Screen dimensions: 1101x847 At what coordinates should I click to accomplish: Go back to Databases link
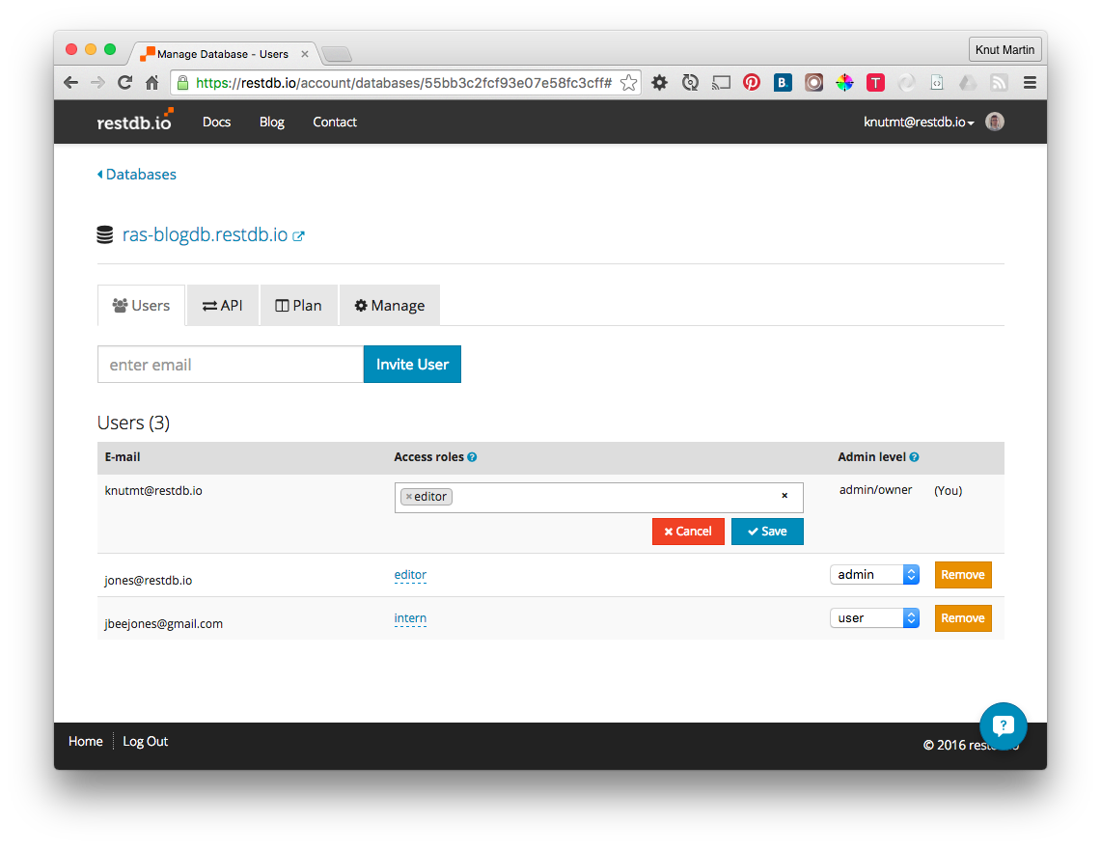point(137,174)
